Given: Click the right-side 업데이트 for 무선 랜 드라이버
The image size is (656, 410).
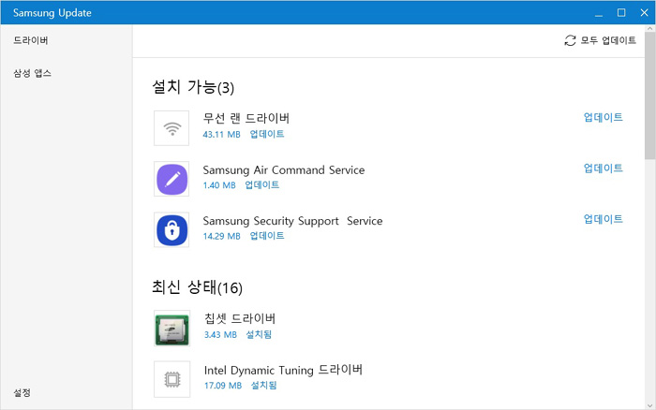Looking at the screenshot, I should pos(604,117).
